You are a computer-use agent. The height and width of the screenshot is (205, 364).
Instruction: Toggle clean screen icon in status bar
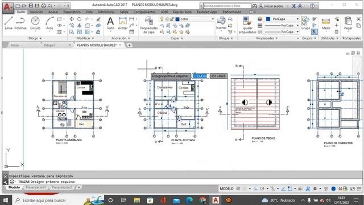[x=353, y=188]
